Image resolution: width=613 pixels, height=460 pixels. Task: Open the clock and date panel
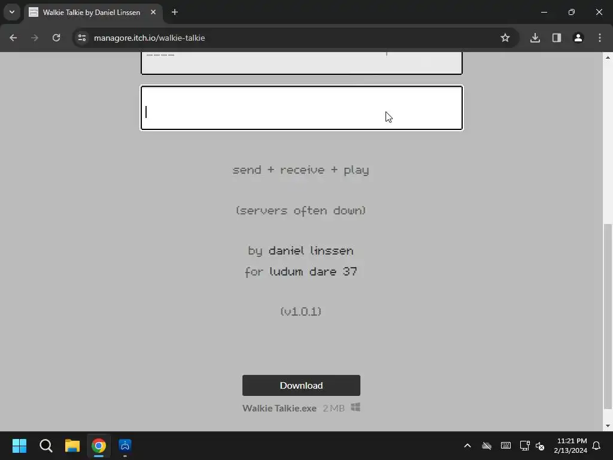pos(570,446)
